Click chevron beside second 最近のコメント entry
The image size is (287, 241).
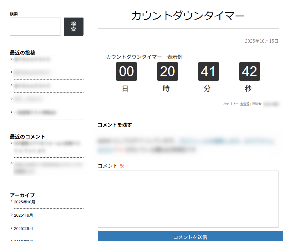point(11,163)
